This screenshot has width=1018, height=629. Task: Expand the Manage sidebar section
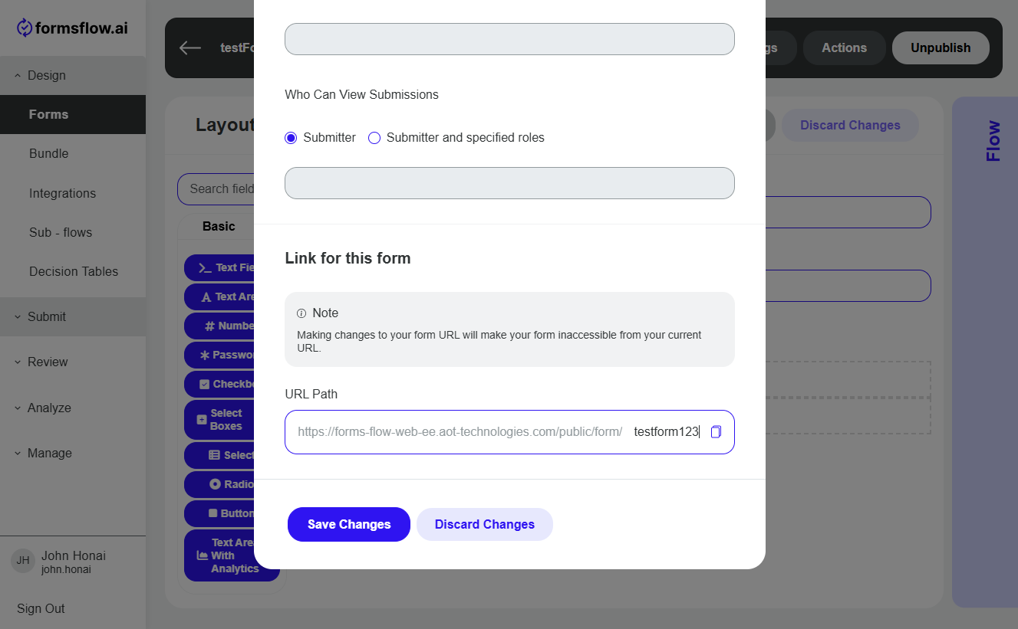point(73,453)
